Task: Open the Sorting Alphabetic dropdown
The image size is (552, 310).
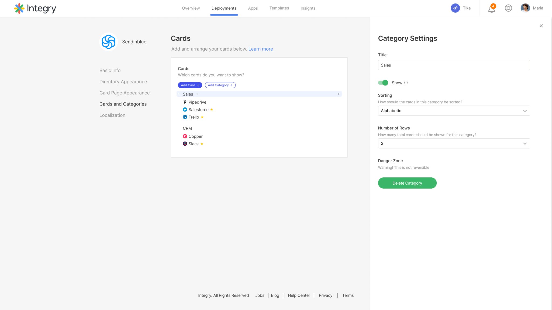Action: [x=454, y=111]
